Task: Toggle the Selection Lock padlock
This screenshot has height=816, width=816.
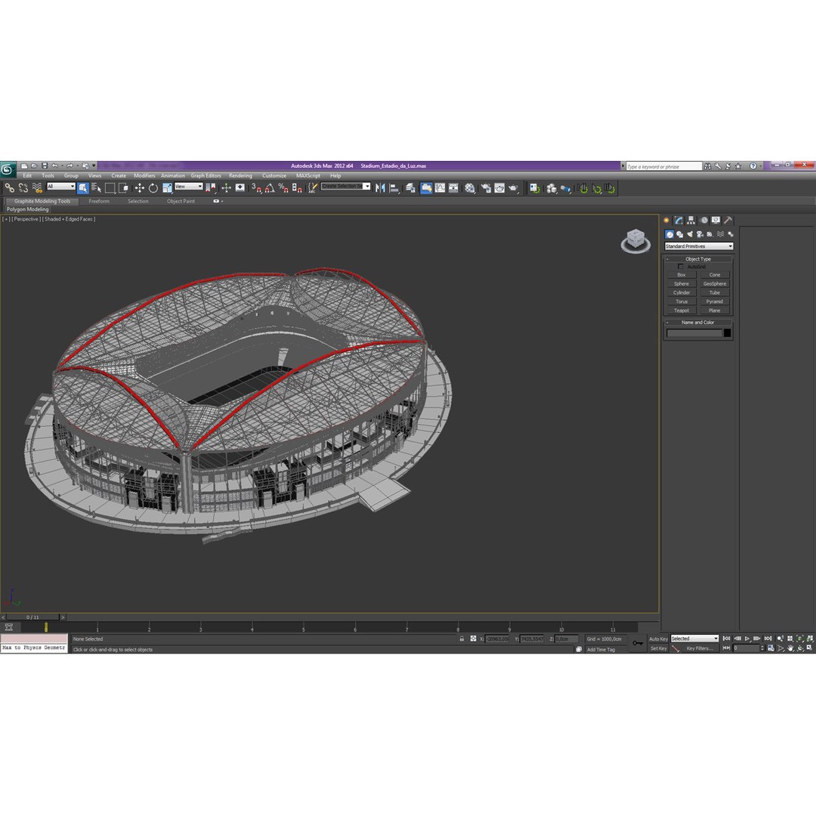Action: (x=462, y=638)
